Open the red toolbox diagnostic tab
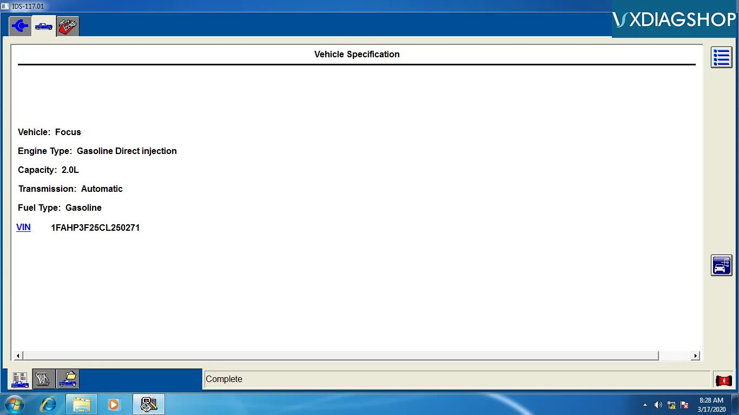Viewport: 739px width, 415px height. click(x=67, y=26)
